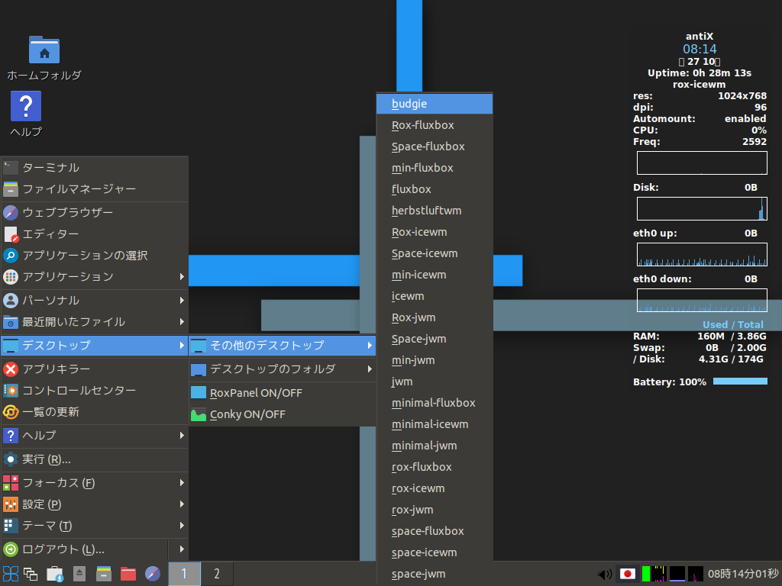Select budgie desktop session

point(435,104)
